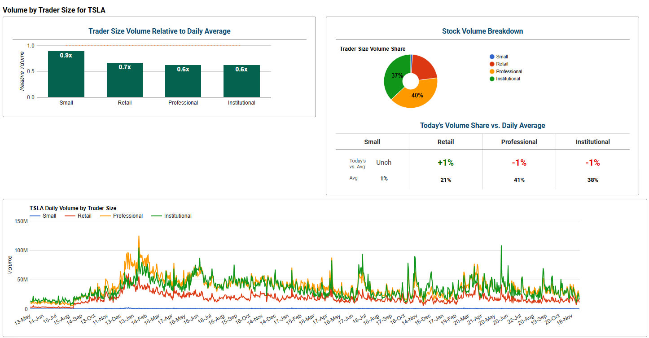Click the orange Professional pie legend dot
This screenshot has height=338, width=649.
pos(492,71)
